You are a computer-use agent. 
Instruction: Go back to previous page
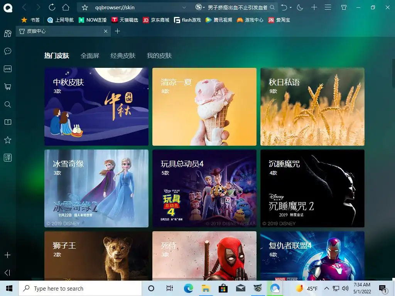coord(24,8)
